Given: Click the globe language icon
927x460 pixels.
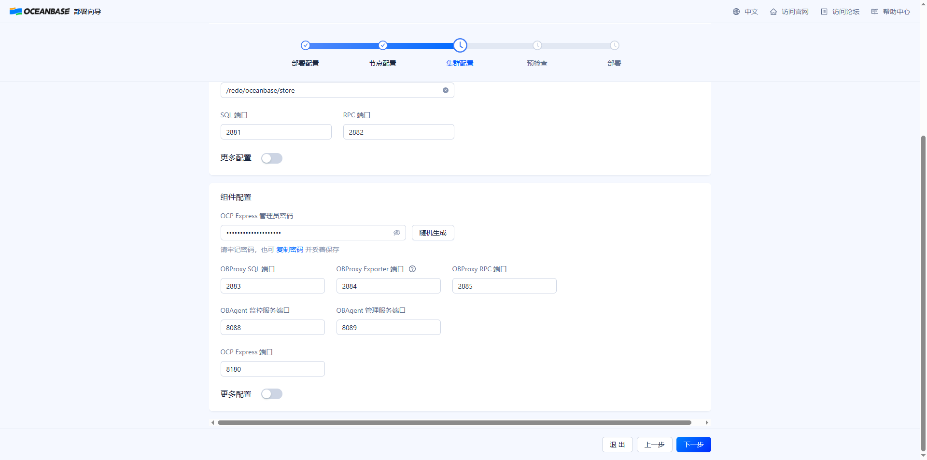Looking at the screenshot, I should (x=736, y=12).
